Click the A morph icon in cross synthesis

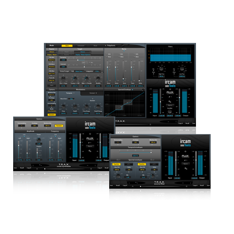coord(37,169)
